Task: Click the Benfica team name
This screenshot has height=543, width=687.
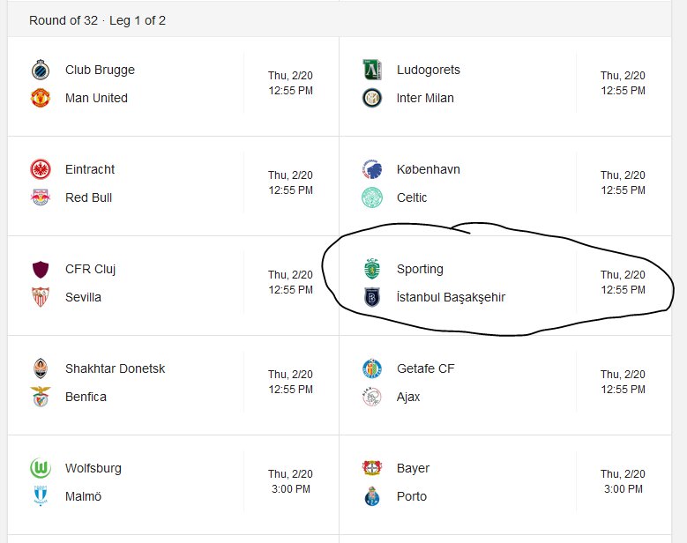Action: (x=86, y=397)
